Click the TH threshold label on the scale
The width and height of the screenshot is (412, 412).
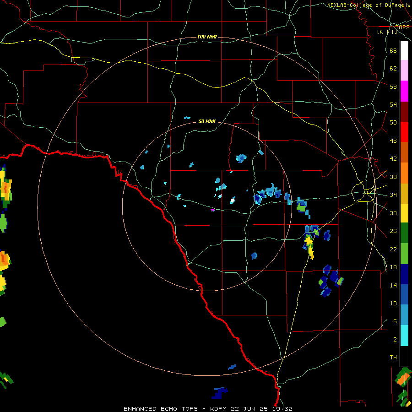(x=393, y=358)
